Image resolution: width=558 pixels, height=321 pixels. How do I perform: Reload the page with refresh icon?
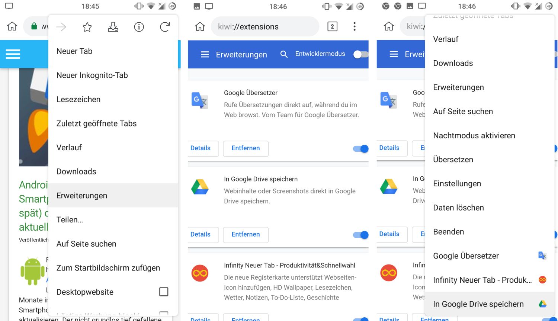pyautogui.click(x=165, y=27)
